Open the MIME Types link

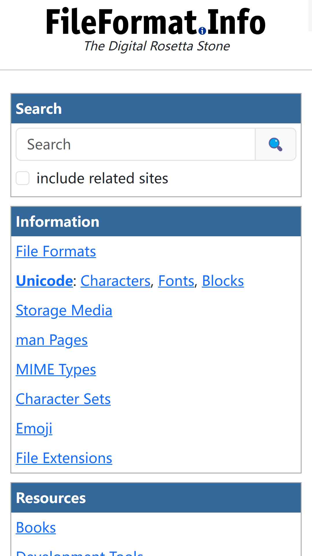coord(56,370)
